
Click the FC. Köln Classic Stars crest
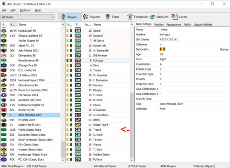[x=4, y=160]
